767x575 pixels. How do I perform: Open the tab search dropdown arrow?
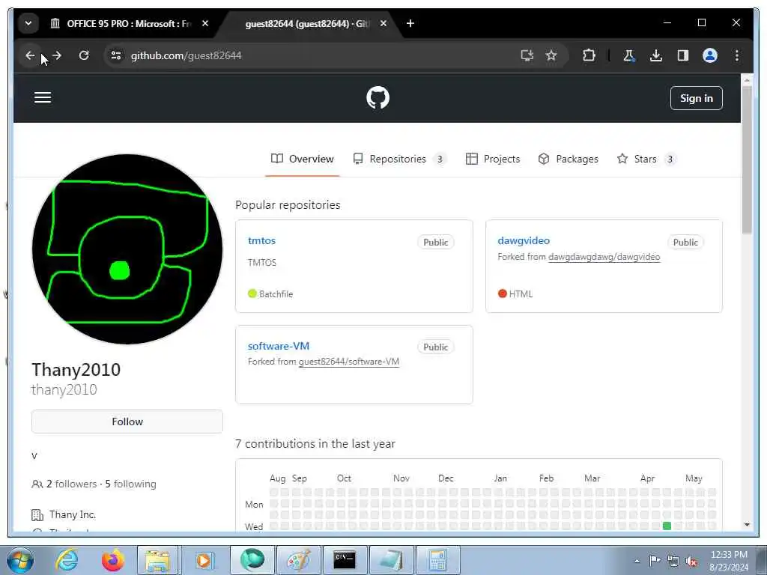(x=28, y=23)
